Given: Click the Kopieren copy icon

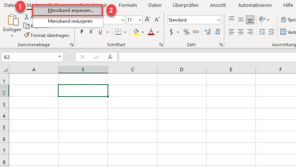Looking at the screenshot, I should tap(27, 26).
